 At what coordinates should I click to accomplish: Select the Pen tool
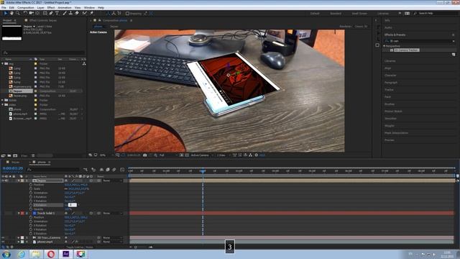point(51,13)
